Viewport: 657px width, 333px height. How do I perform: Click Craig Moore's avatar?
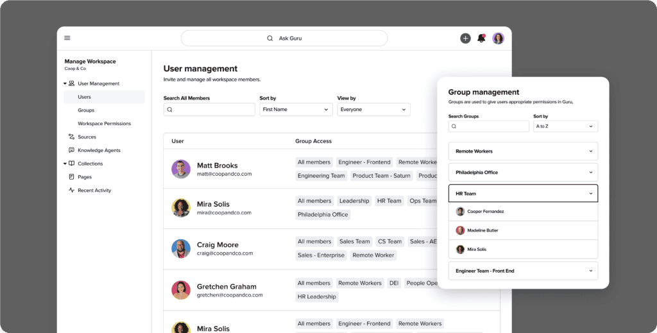click(x=181, y=249)
